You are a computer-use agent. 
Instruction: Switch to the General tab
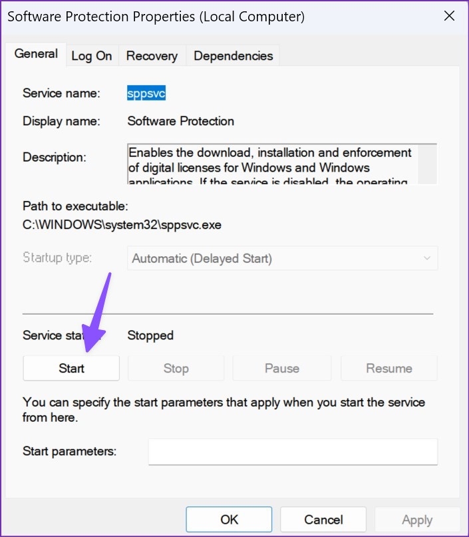point(36,55)
